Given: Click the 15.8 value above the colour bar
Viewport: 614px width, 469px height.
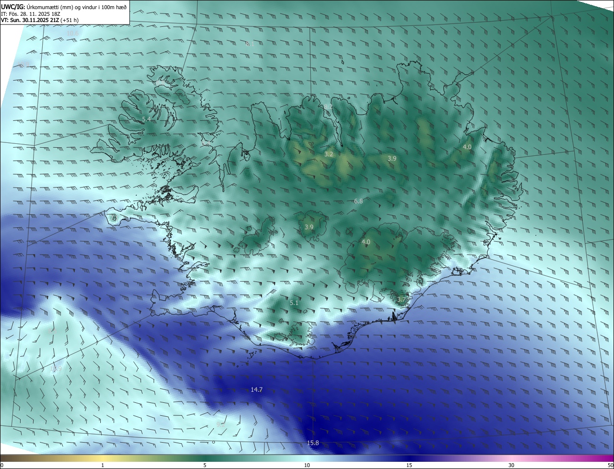Looking at the screenshot, I should pyautogui.click(x=313, y=443).
